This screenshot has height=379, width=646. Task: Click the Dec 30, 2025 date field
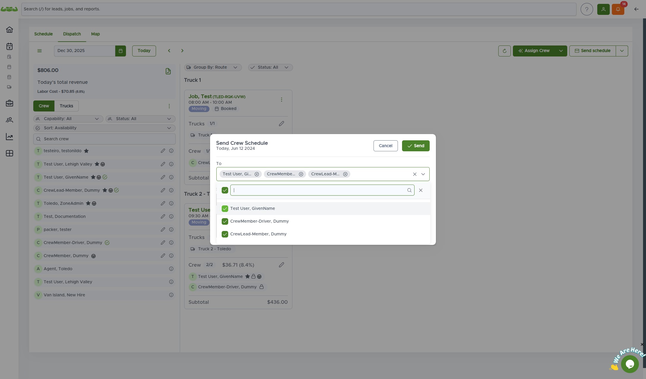(84, 51)
